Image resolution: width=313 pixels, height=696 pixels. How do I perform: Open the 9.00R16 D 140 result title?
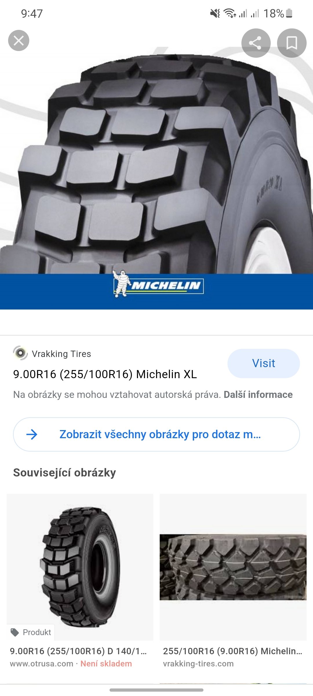click(78, 651)
